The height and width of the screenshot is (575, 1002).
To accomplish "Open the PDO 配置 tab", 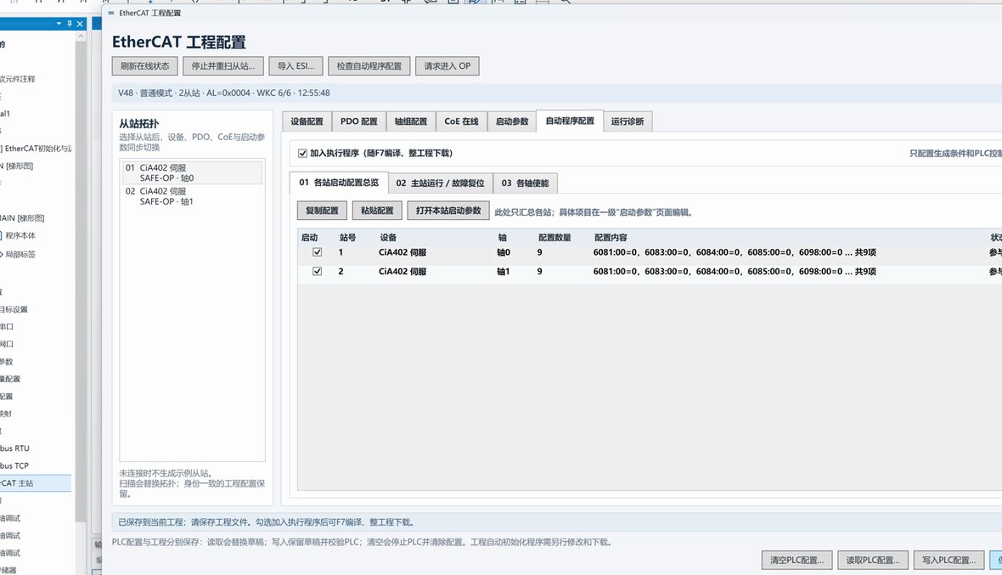I will 358,121.
